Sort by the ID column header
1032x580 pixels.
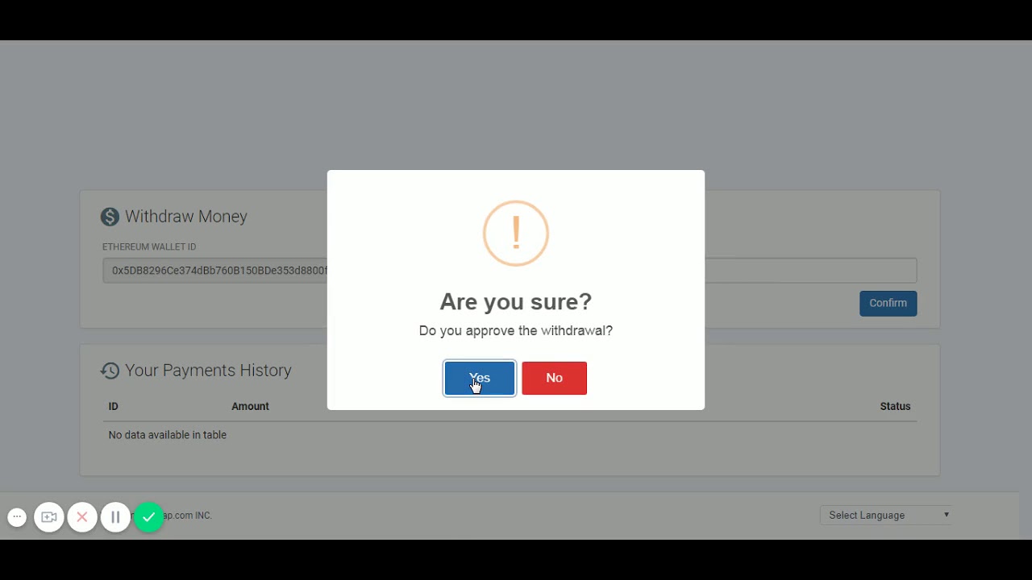pyautogui.click(x=114, y=406)
